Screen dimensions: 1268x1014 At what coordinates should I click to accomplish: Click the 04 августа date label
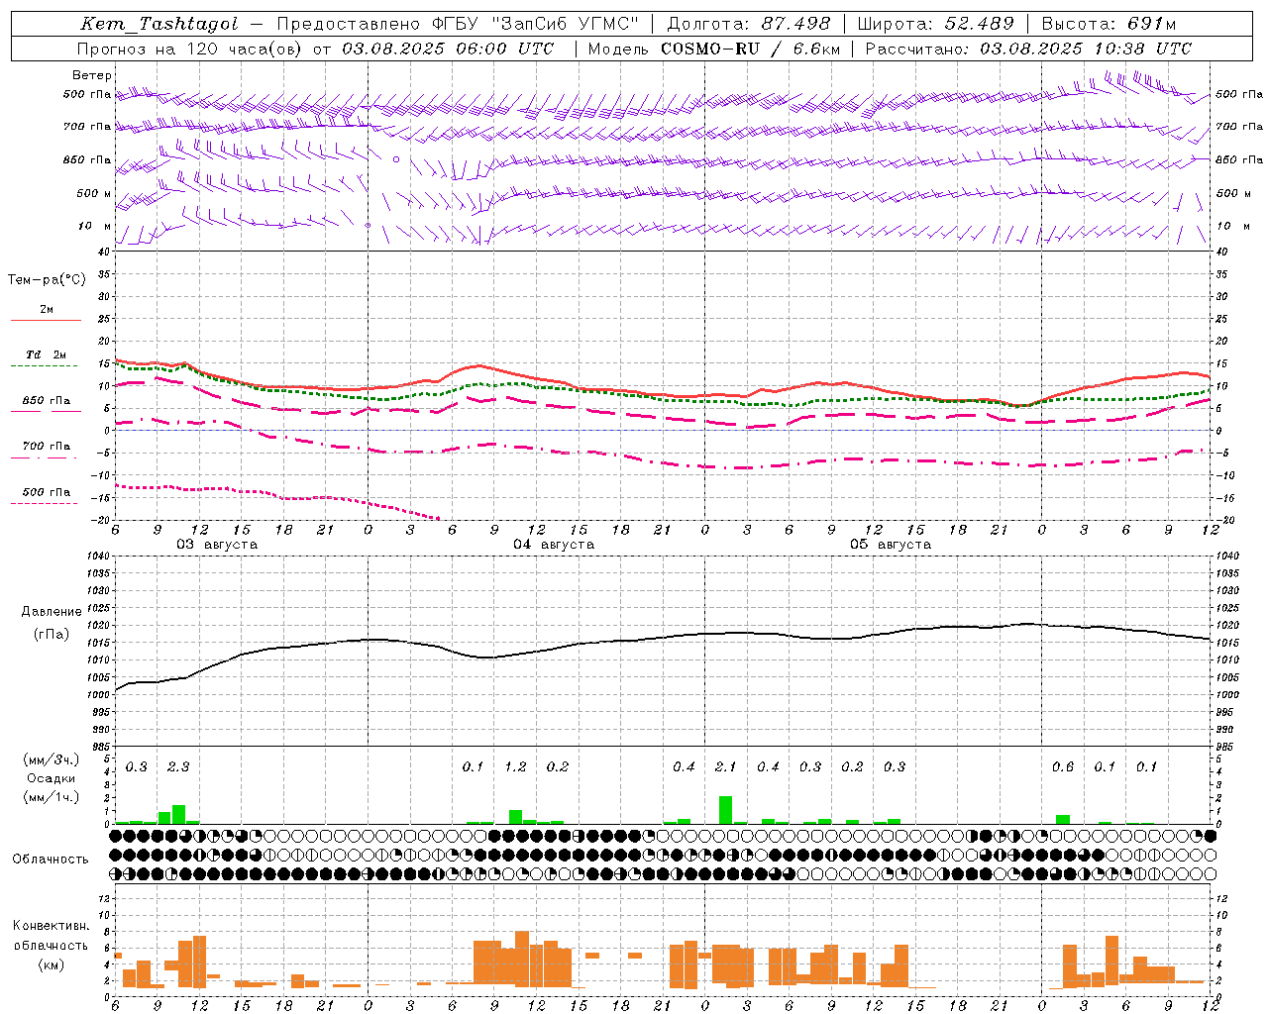(554, 545)
